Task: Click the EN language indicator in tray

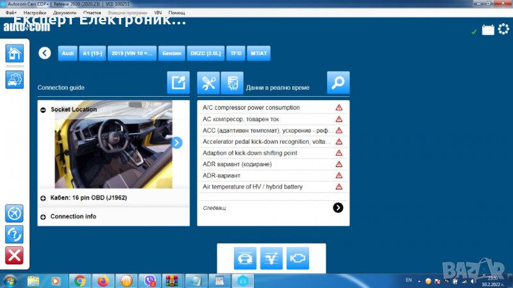Action: [x=408, y=280]
